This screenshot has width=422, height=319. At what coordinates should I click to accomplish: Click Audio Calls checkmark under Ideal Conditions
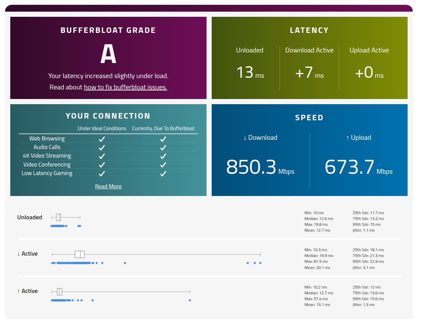102,147
